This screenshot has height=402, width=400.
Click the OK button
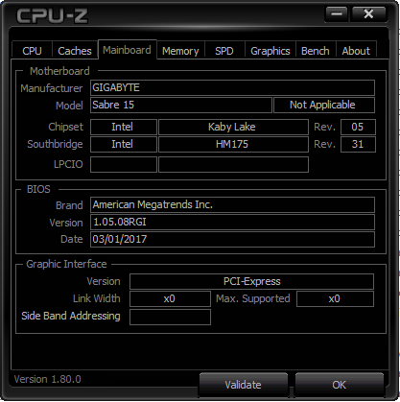tap(339, 384)
